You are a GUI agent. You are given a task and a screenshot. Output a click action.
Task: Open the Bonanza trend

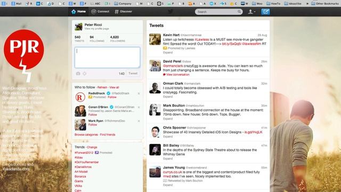click(x=80, y=177)
